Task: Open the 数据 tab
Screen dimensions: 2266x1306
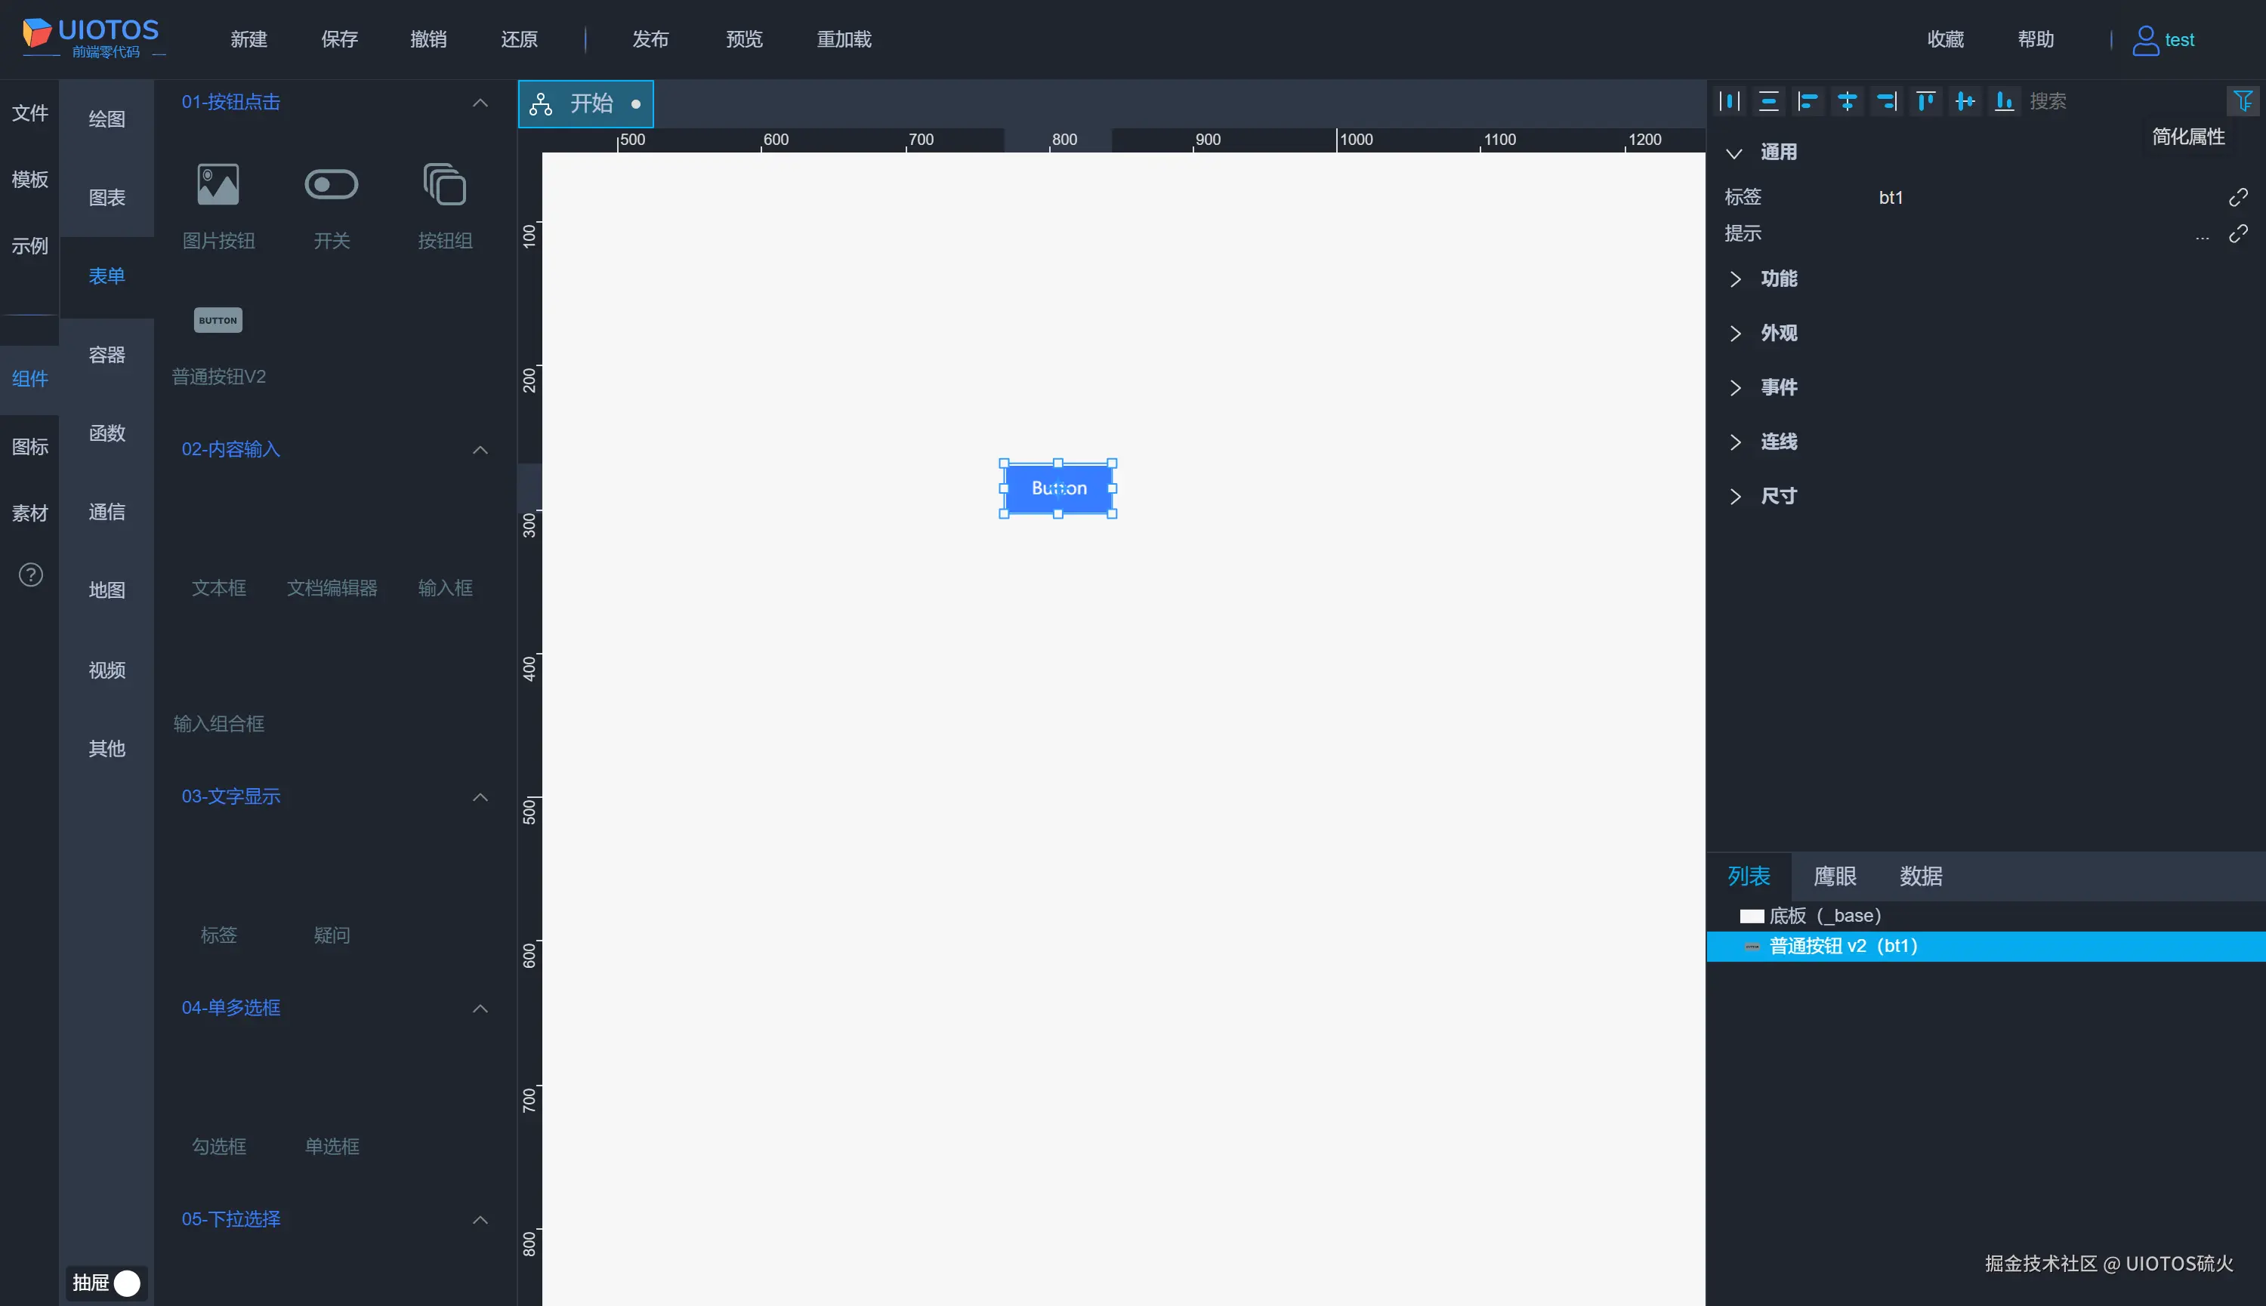Action: [1921, 876]
